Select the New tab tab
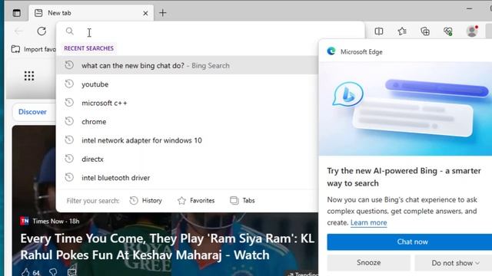 tap(91, 13)
